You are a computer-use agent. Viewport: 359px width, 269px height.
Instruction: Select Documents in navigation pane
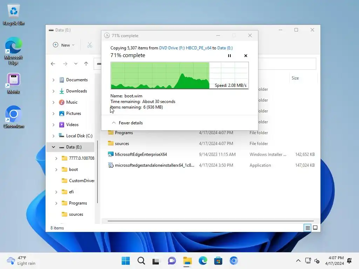(73, 80)
